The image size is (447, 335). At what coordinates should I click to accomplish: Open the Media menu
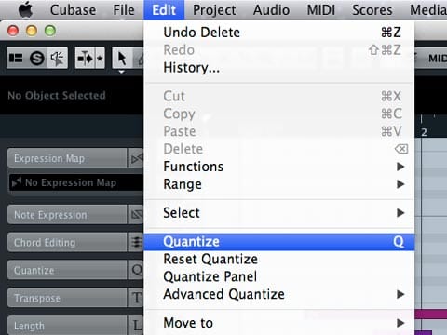click(428, 10)
